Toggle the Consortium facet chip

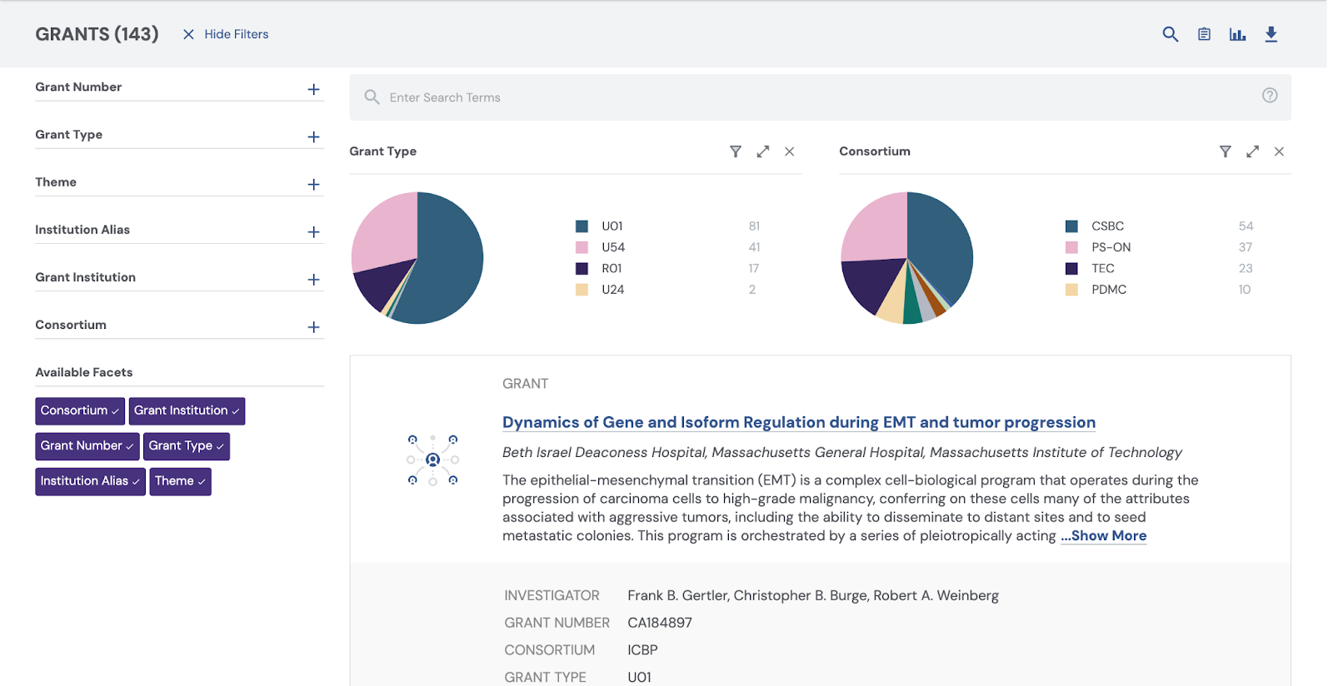pos(80,411)
